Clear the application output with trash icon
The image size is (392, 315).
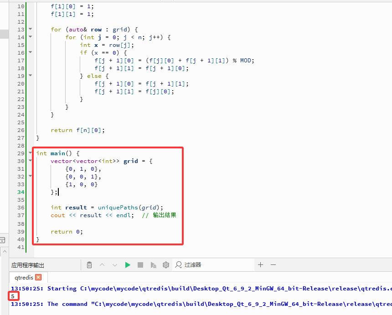tap(89, 264)
